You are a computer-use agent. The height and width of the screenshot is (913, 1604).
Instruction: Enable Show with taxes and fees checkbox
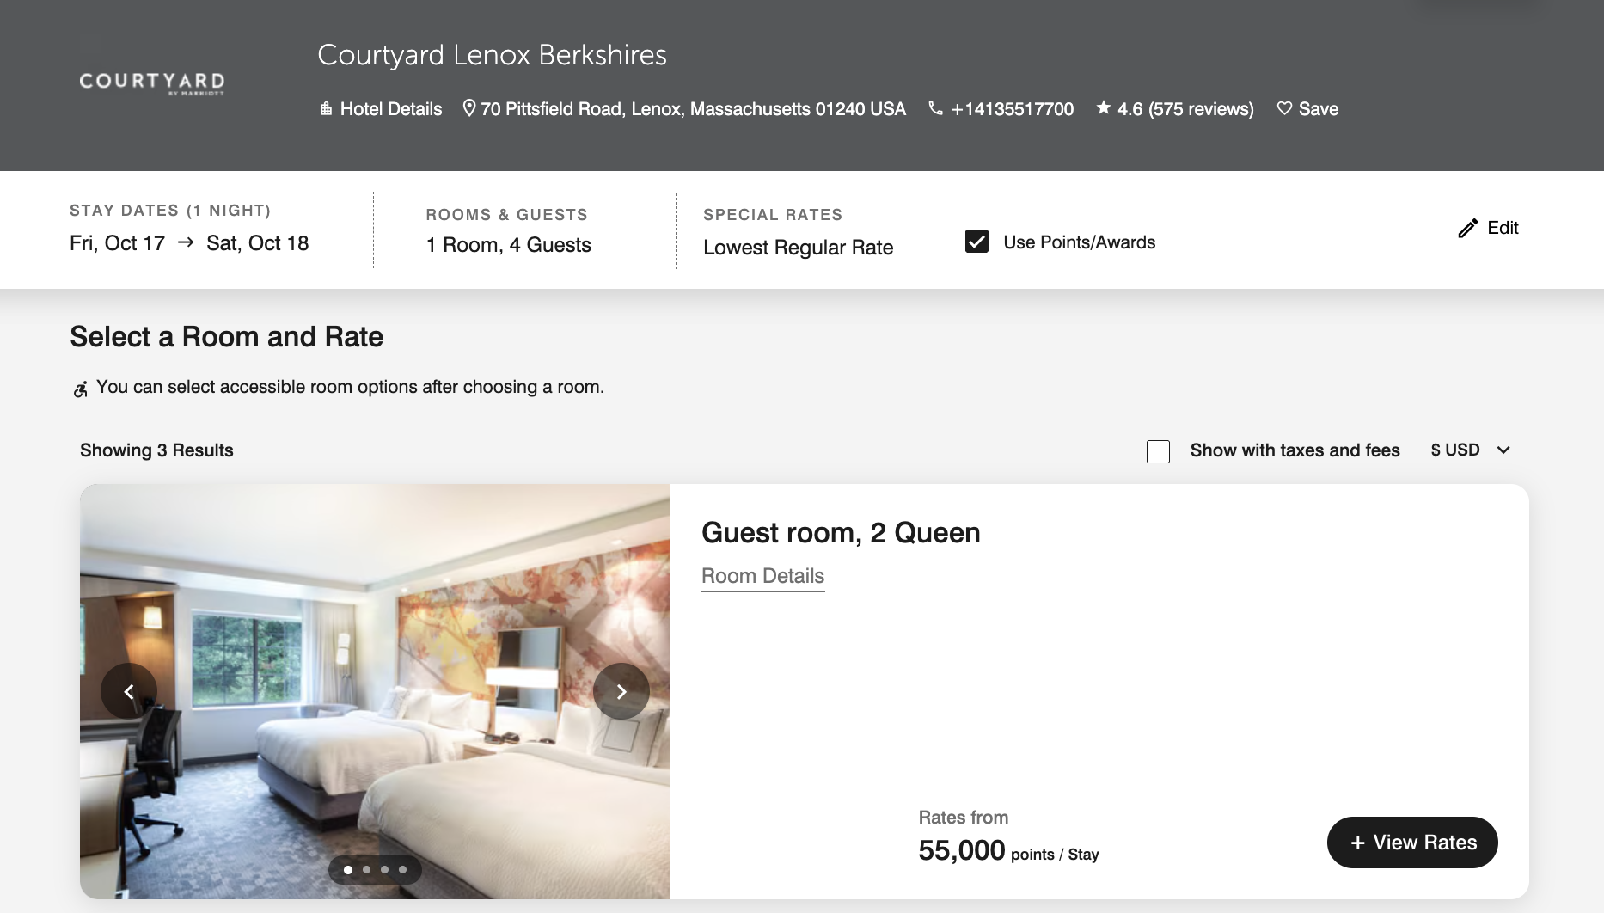tap(1158, 451)
